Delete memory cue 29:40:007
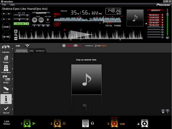The height and width of the screenshot is (129, 172). [162, 22]
